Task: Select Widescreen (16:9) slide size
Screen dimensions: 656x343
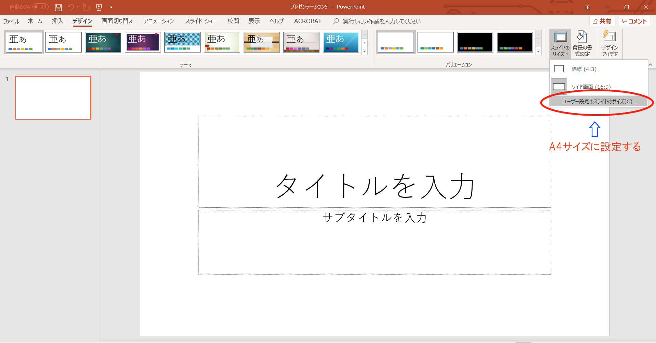Action: [590, 87]
